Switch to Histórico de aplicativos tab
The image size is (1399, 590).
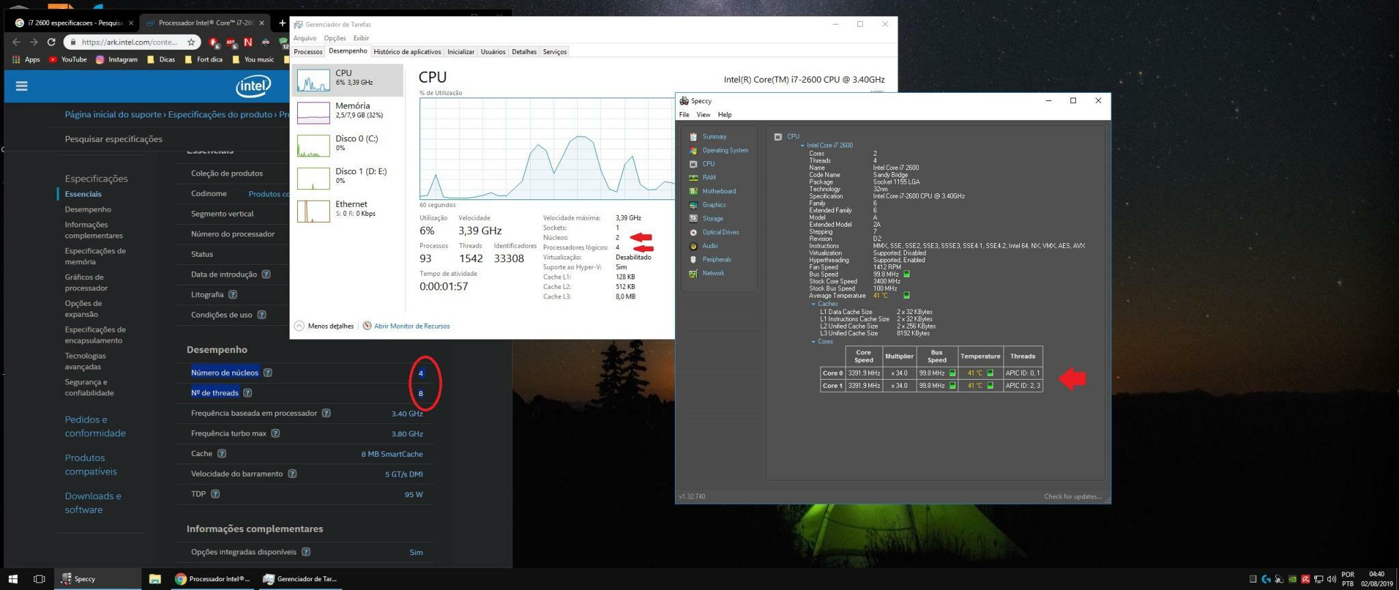[x=407, y=52]
